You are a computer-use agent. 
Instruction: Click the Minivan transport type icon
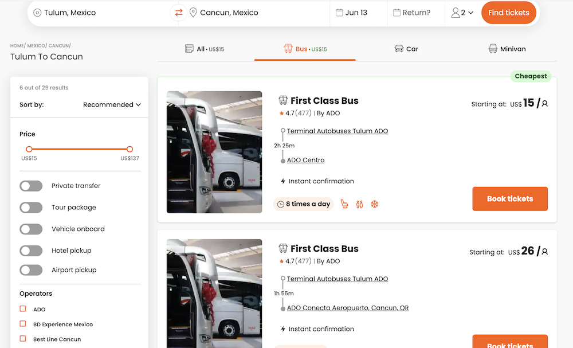(493, 49)
